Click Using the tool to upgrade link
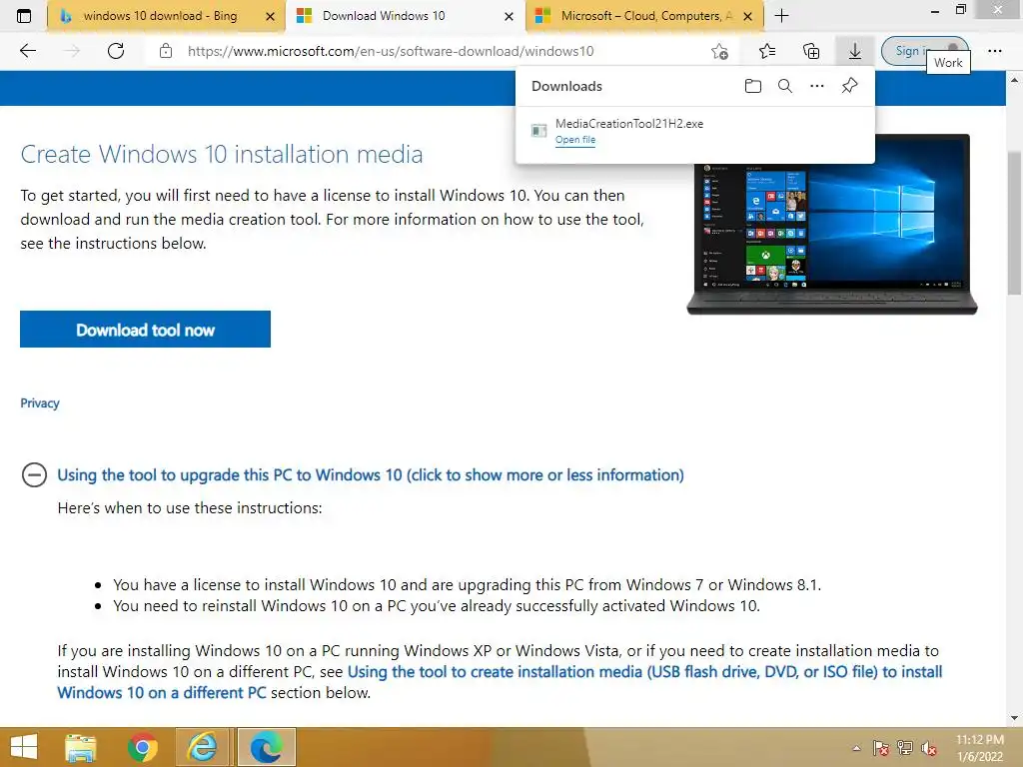 tap(371, 474)
